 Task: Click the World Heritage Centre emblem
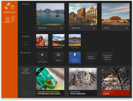click(x=13, y=19)
